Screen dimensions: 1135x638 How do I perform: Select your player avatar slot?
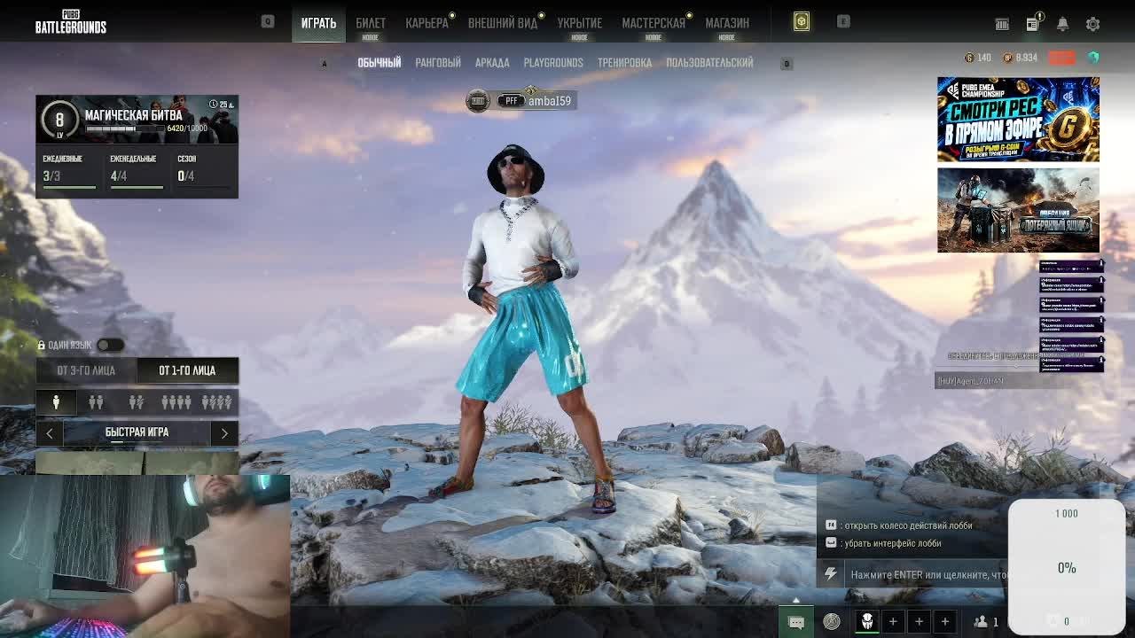pos(867,622)
